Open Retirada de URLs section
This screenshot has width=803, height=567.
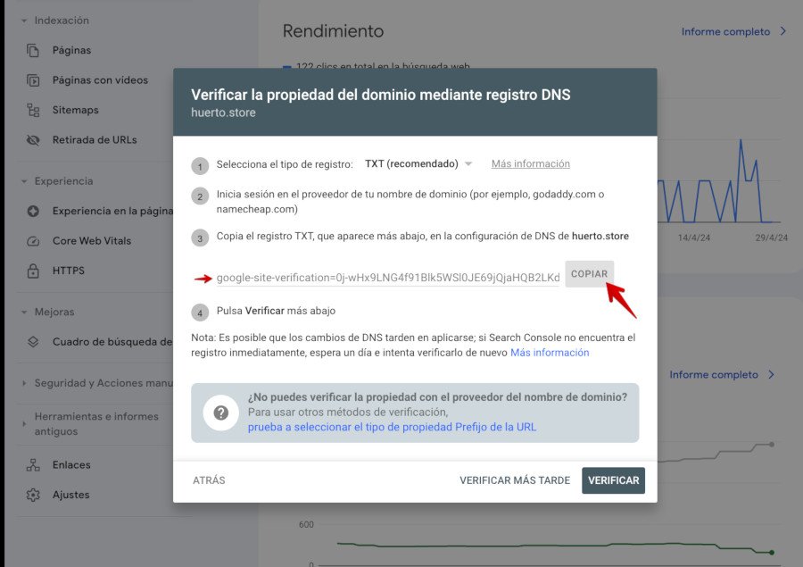[95, 140]
